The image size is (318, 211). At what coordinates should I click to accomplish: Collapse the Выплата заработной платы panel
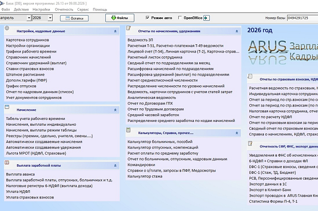[x=115, y=166]
